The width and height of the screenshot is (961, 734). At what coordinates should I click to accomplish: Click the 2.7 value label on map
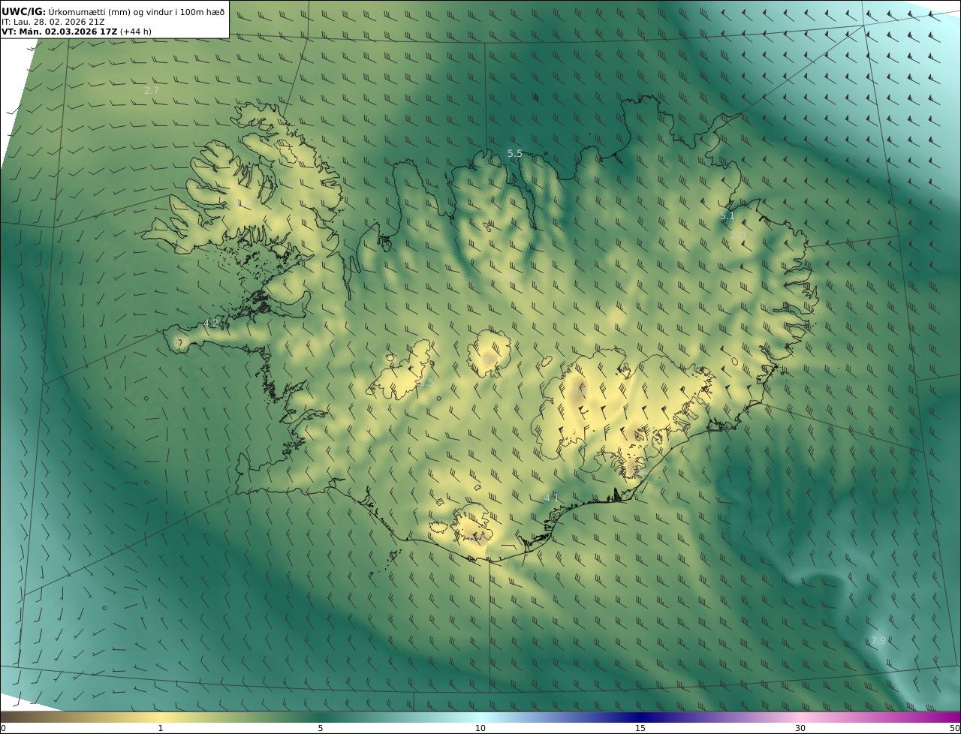[x=152, y=90]
